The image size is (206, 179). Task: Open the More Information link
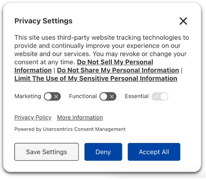[80, 118]
